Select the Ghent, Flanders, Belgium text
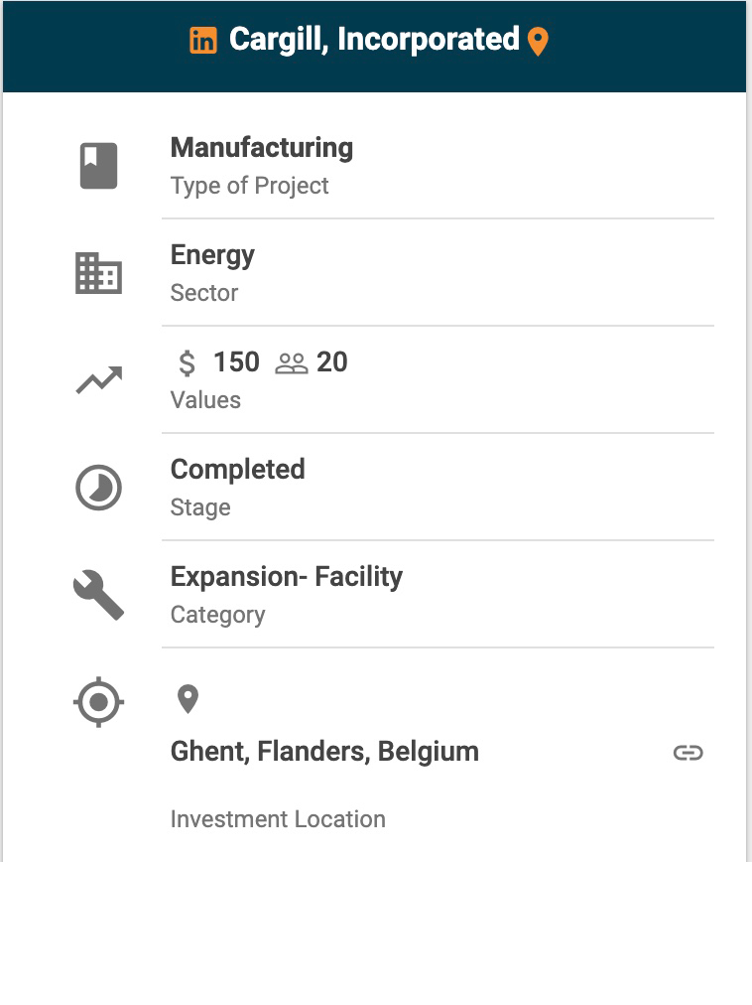 324,752
